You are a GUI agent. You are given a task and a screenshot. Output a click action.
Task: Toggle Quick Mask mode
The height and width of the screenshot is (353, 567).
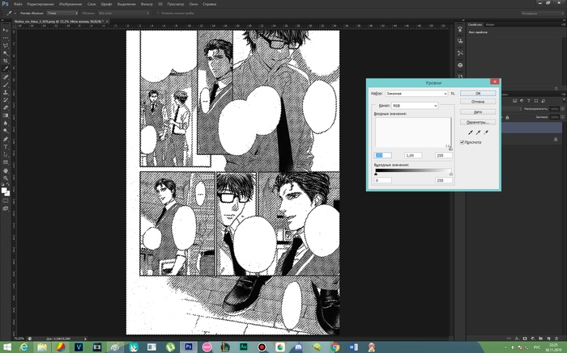[6, 200]
